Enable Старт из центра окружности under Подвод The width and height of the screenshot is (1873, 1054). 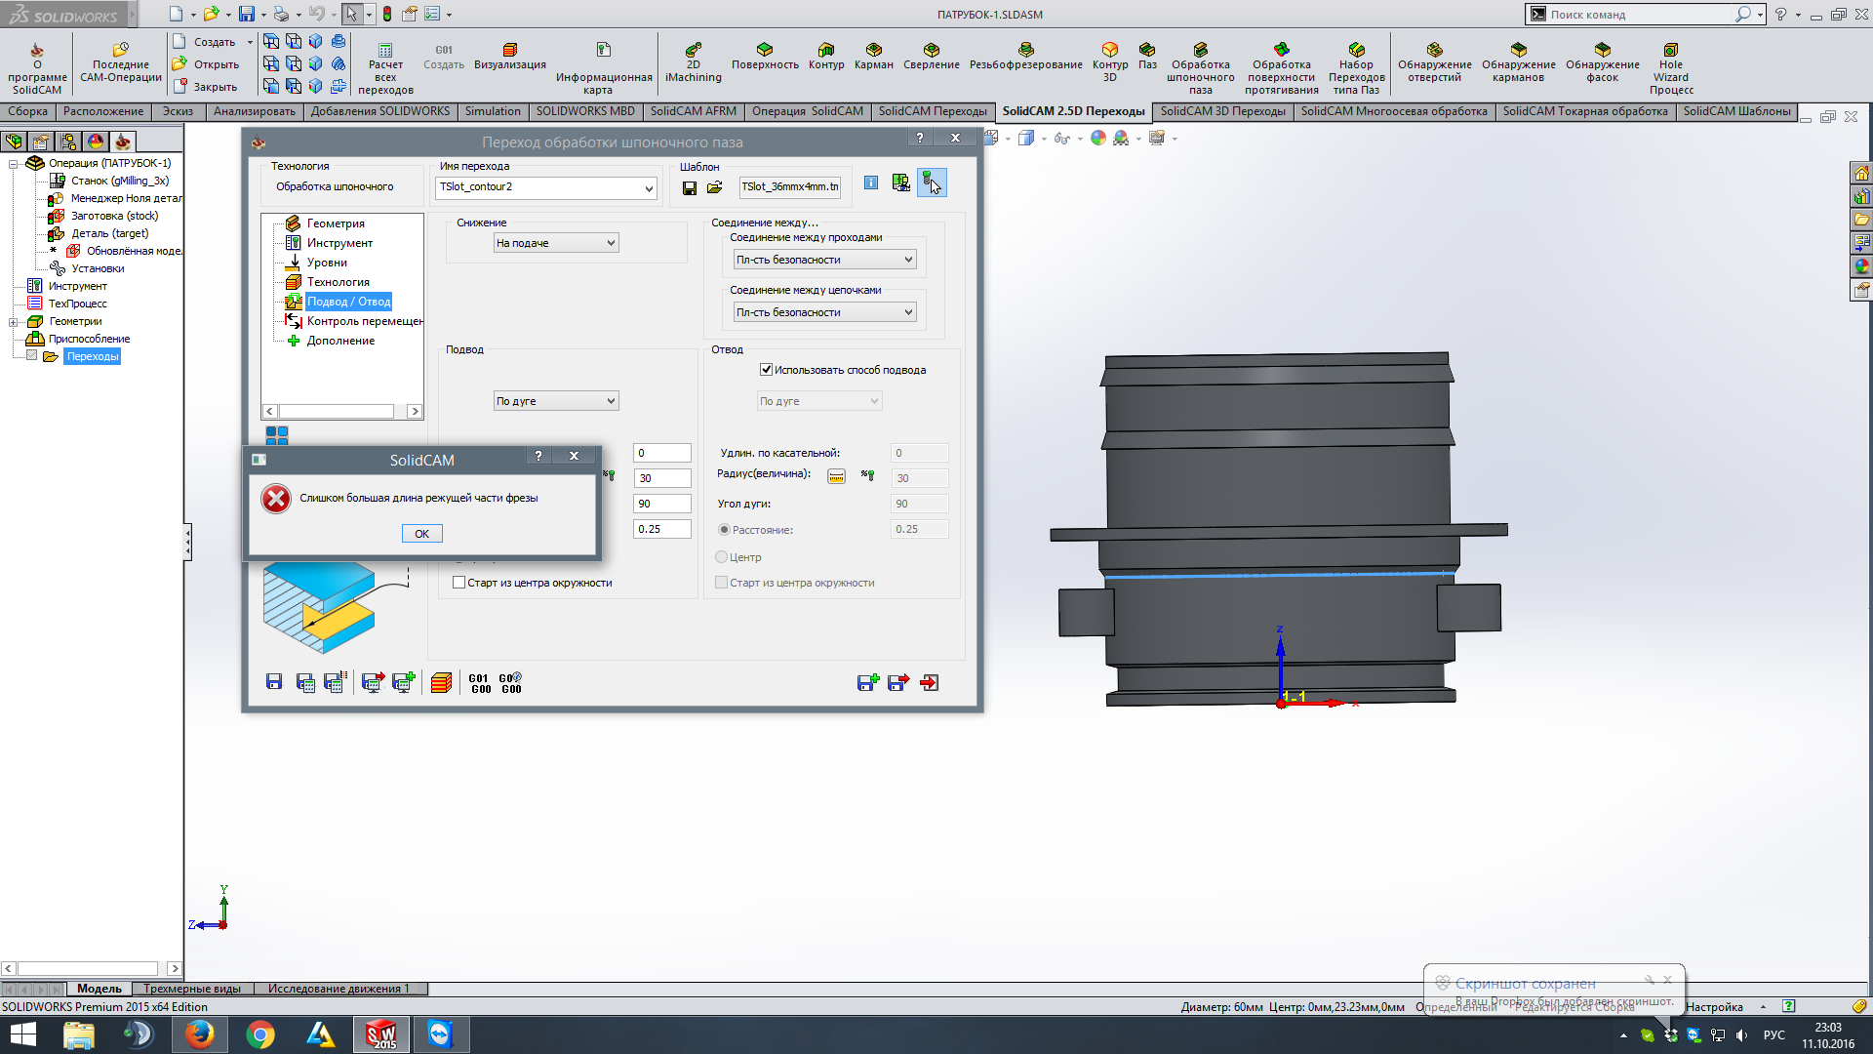[x=459, y=583]
